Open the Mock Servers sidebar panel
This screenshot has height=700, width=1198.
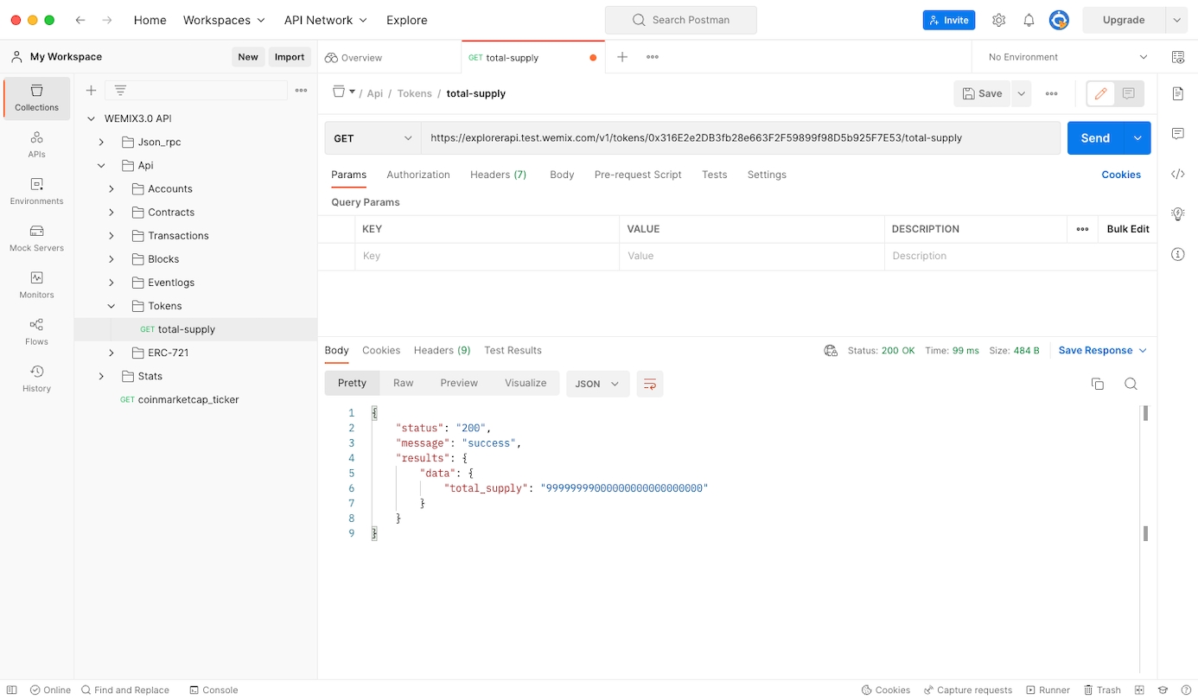36,238
